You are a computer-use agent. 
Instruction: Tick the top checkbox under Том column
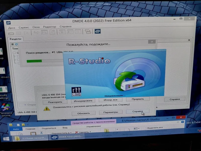coord(14,53)
